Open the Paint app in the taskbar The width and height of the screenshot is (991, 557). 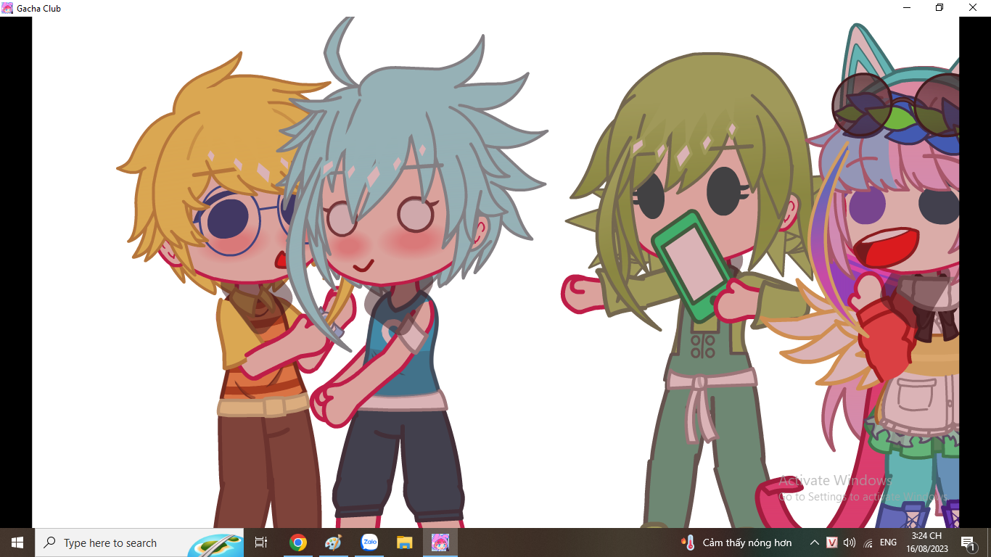[x=333, y=542]
